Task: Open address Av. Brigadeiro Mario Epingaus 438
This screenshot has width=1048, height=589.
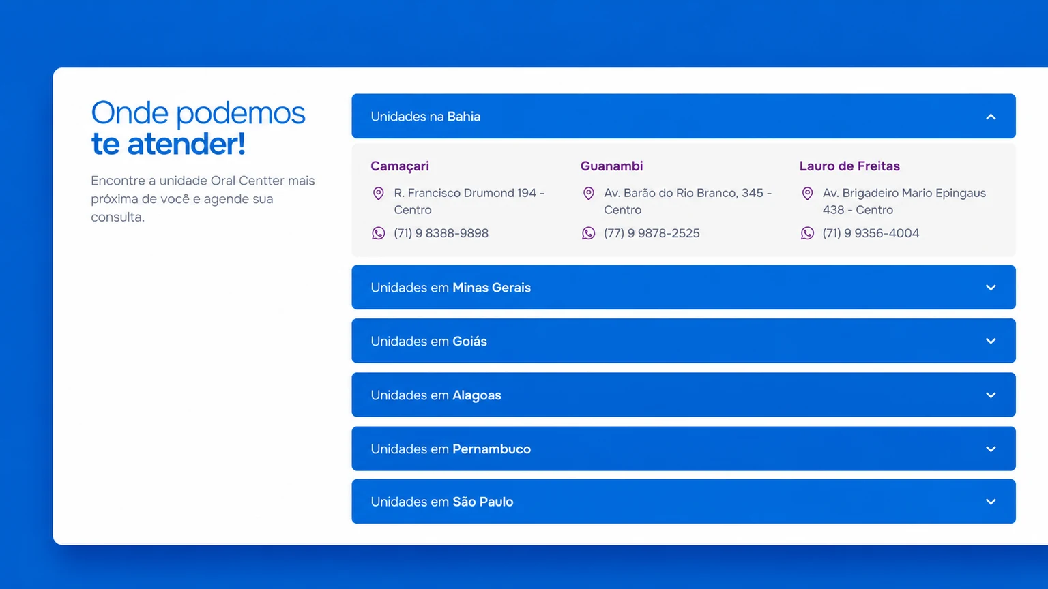Action: point(904,201)
